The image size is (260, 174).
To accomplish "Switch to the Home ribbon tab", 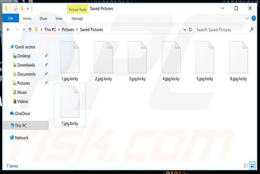I will 27,19.
